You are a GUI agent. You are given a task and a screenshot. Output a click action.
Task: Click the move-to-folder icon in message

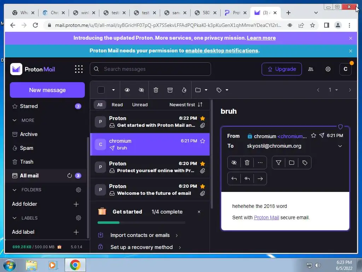pyautogui.click(x=292, y=163)
